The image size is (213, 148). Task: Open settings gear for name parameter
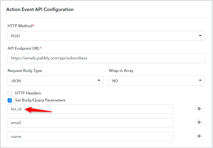[x=199, y=136]
